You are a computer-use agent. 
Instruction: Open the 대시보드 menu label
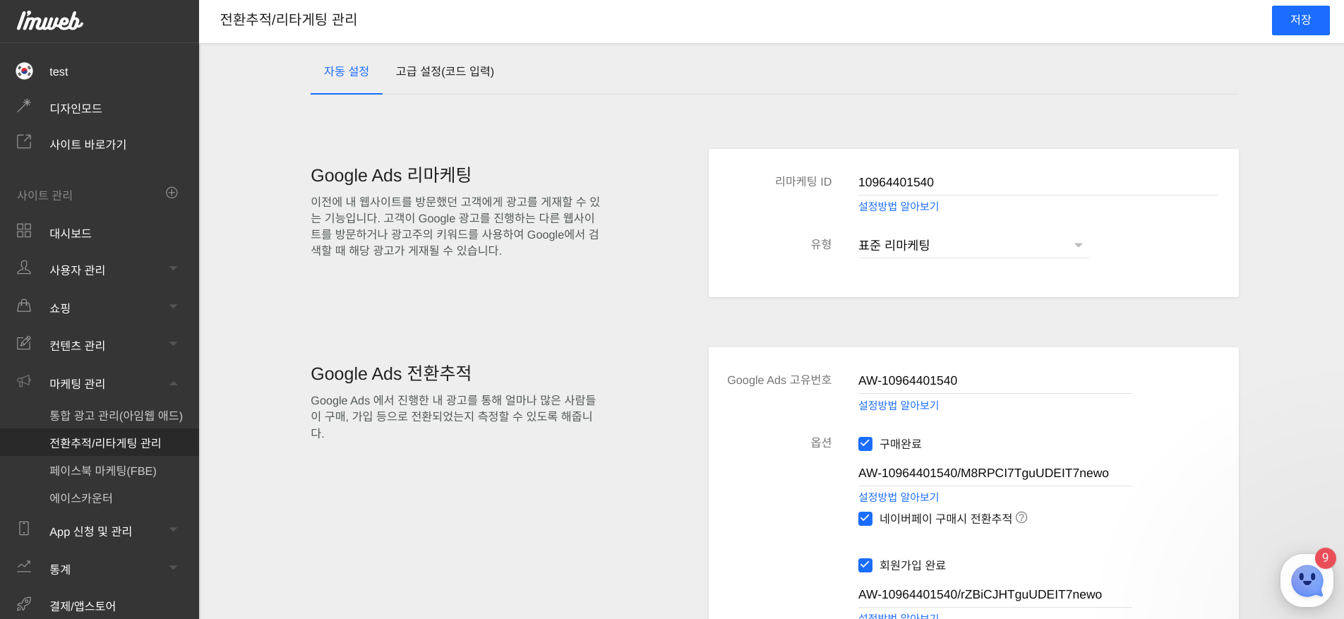click(71, 233)
